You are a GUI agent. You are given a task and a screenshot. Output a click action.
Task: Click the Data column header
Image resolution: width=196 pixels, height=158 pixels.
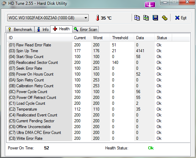(x=144, y=38)
